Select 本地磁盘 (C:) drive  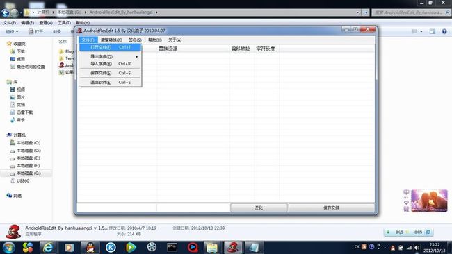click(x=29, y=143)
